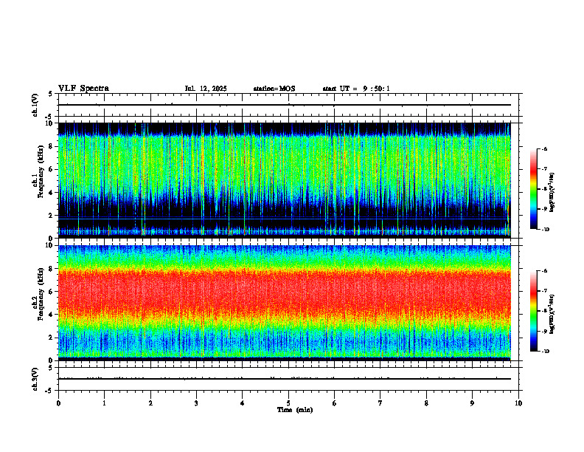This screenshot has height=452, width=584.
Task: Click the time axis tick label "9"
Action: click(x=472, y=403)
